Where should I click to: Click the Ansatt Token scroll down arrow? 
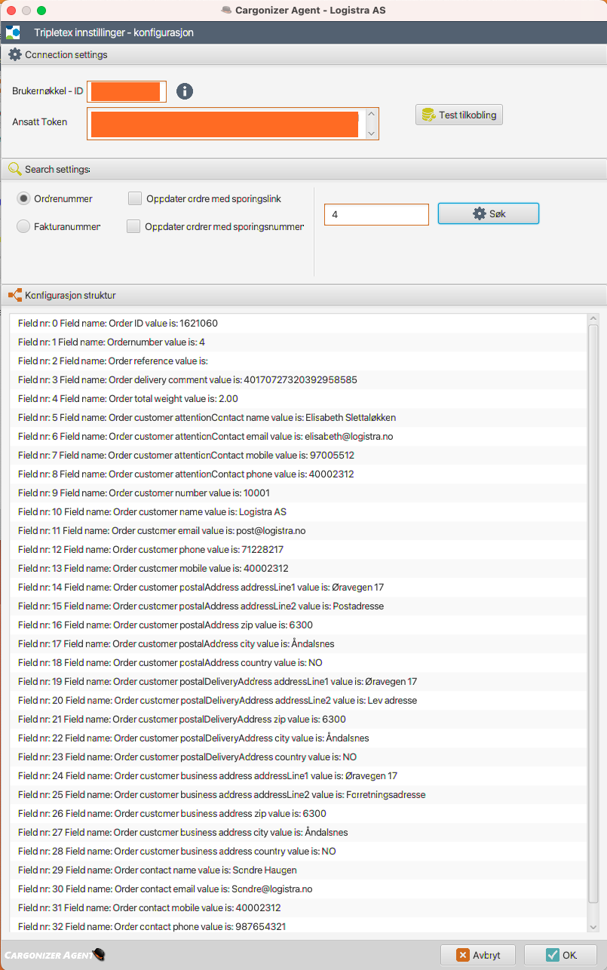click(371, 133)
